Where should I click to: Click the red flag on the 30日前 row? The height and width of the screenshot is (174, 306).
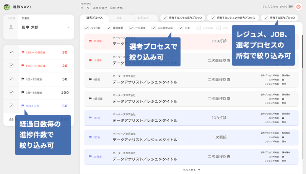90,40
